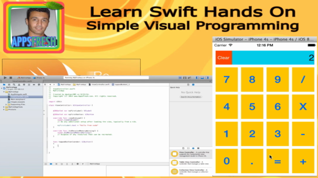Tap the plus key on the calculator
This screenshot has height=178, width=318.
(303, 161)
